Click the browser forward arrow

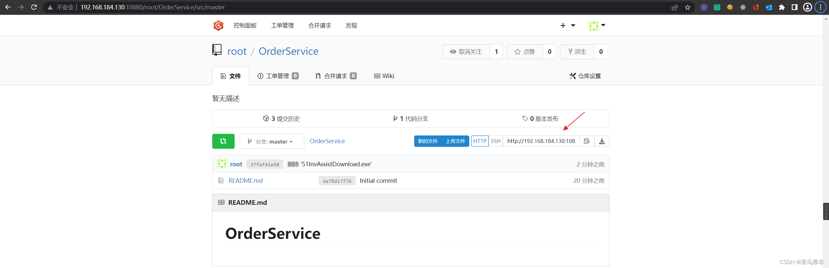pyautogui.click(x=21, y=7)
